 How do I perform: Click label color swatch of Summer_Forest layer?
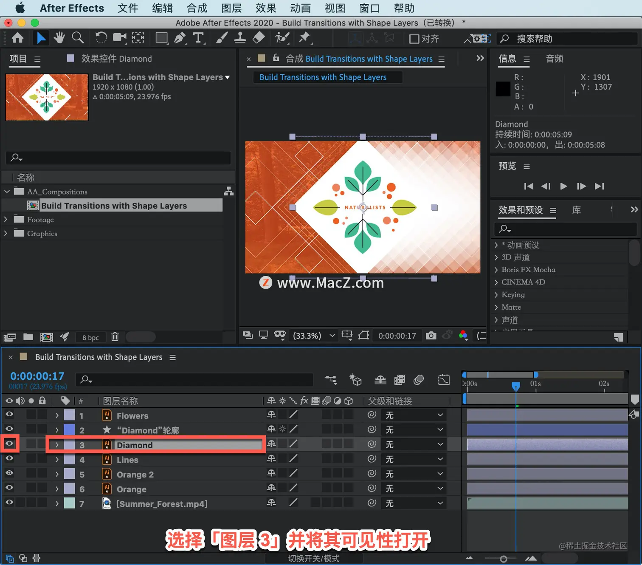coord(69,503)
